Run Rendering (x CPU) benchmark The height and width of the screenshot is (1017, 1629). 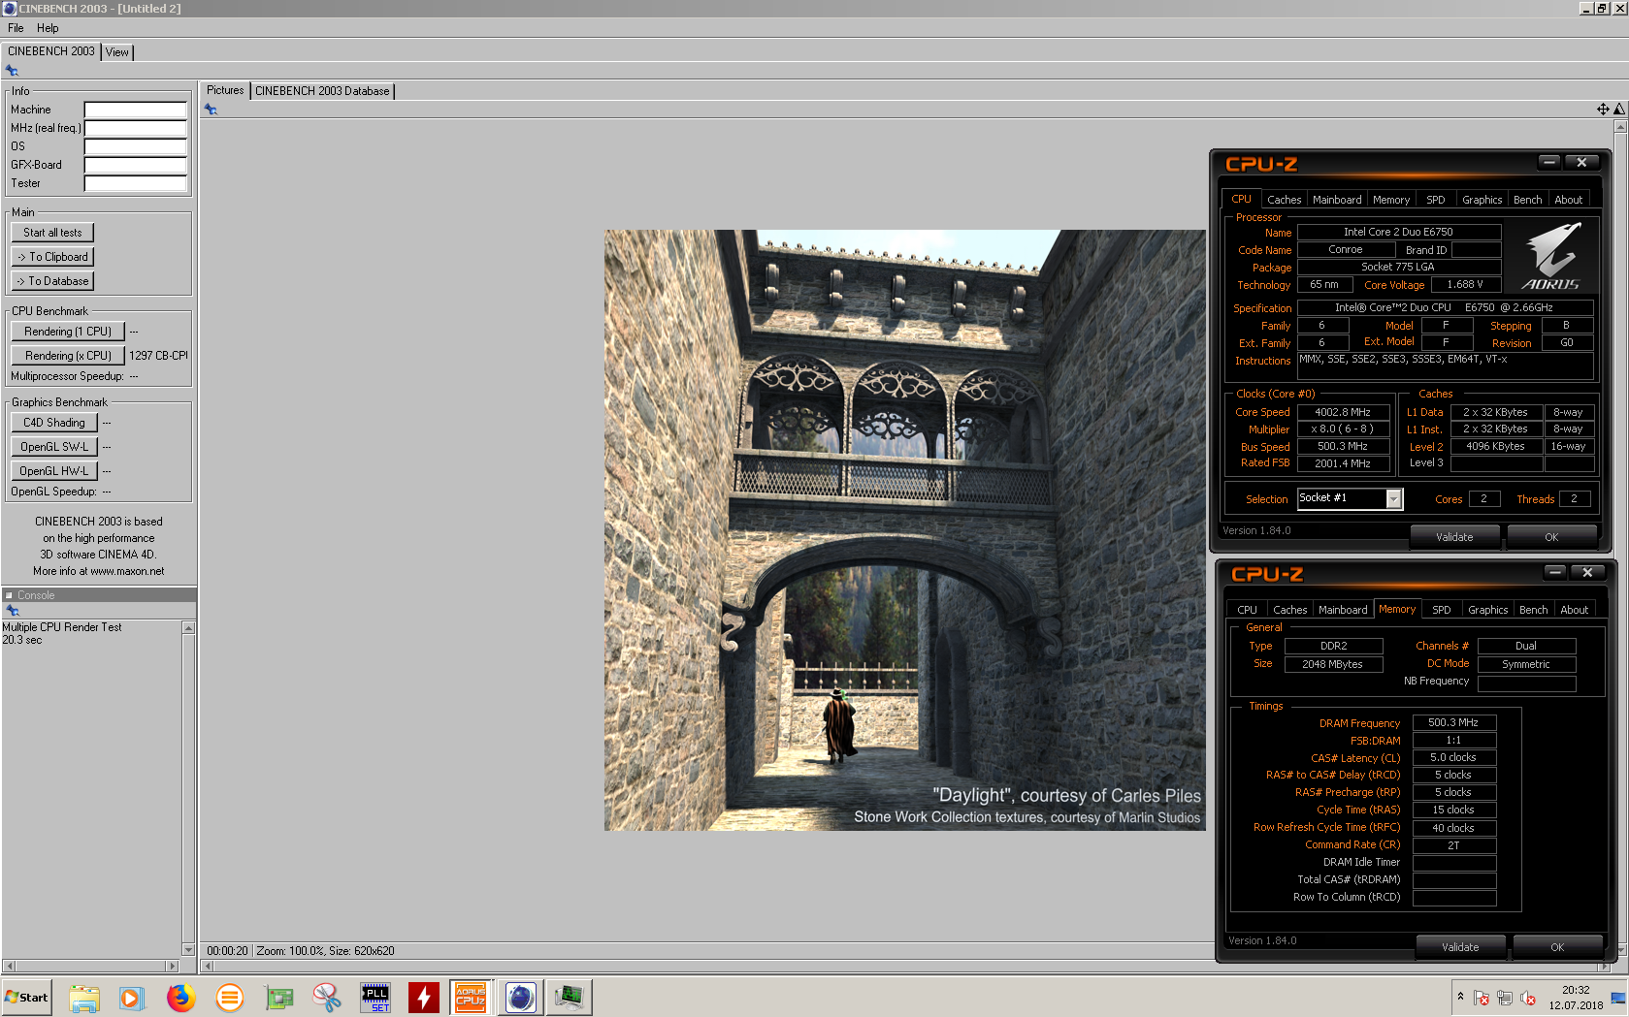click(68, 356)
